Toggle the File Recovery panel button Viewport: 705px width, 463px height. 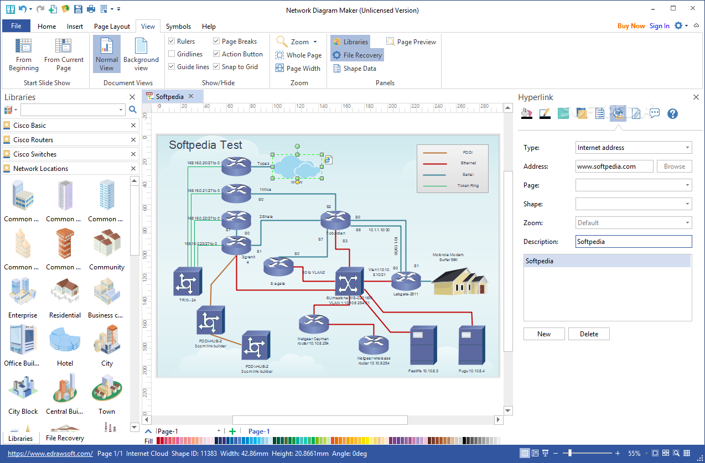tap(357, 55)
